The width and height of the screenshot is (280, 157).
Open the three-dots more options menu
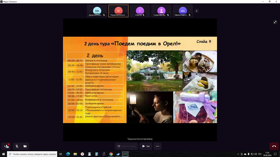point(157,146)
